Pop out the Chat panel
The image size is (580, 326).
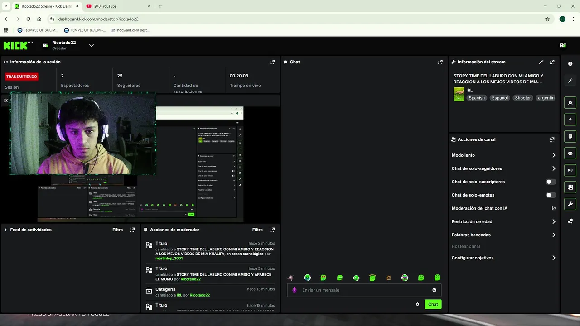[440, 62]
